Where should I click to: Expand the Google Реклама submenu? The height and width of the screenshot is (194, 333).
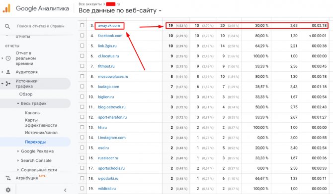[18, 151]
